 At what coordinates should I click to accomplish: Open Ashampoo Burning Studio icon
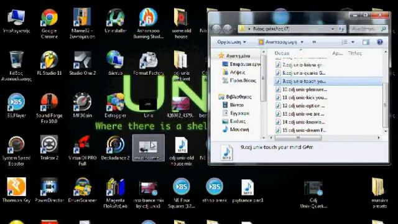point(148,24)
